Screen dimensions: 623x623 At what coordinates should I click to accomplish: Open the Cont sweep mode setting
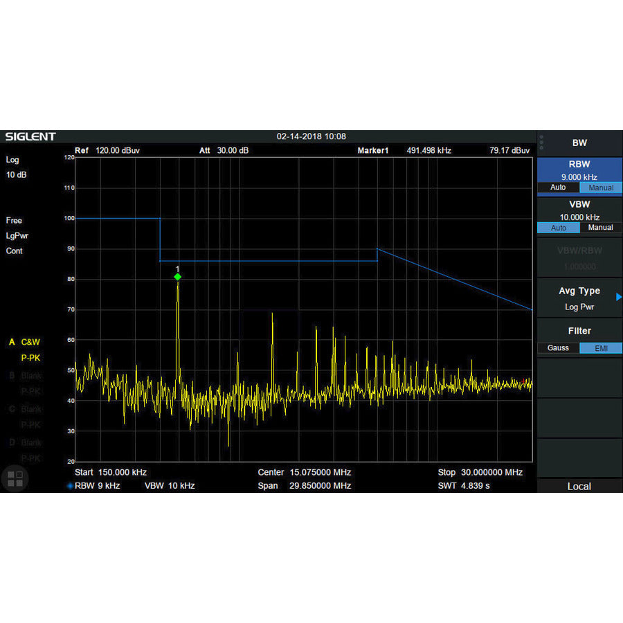coord(14,251)
